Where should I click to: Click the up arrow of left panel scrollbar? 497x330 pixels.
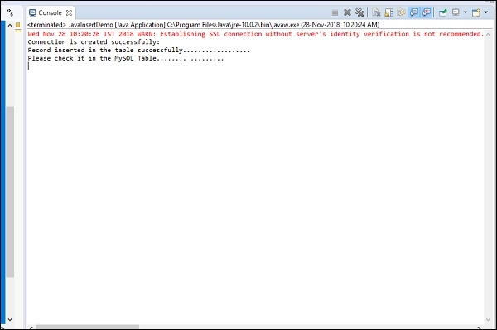pyautogui.click(x=10, y=25)
